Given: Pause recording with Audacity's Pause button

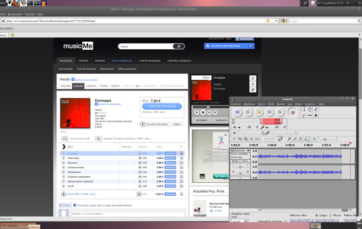Looking at the screenshot, I should [238, 112].
